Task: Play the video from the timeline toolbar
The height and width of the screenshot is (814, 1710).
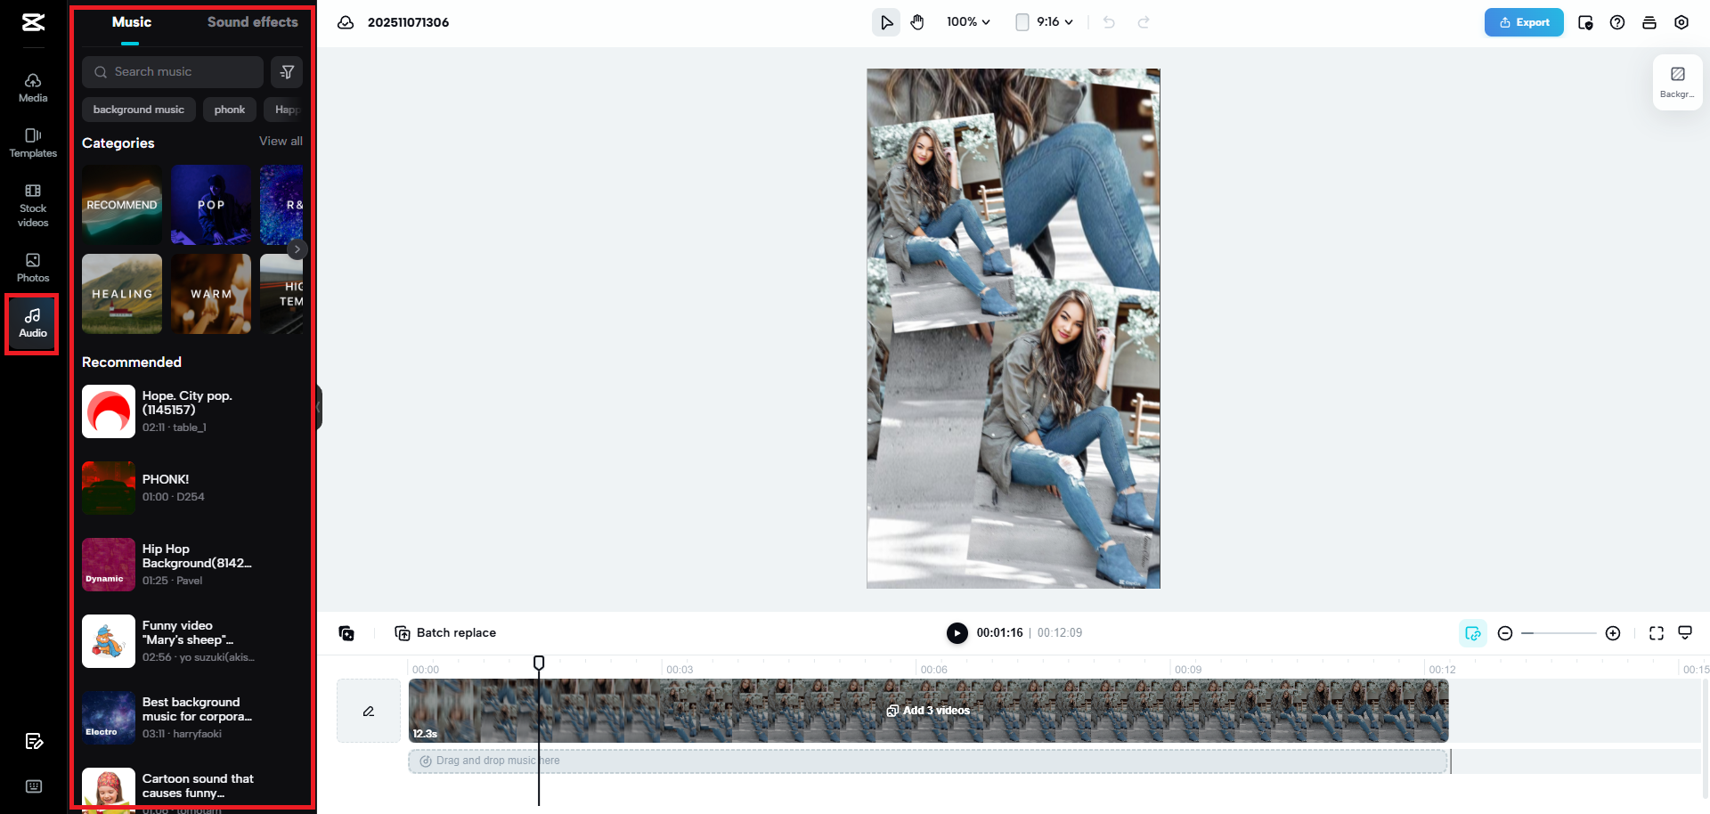Action: [x=957, y=632]
